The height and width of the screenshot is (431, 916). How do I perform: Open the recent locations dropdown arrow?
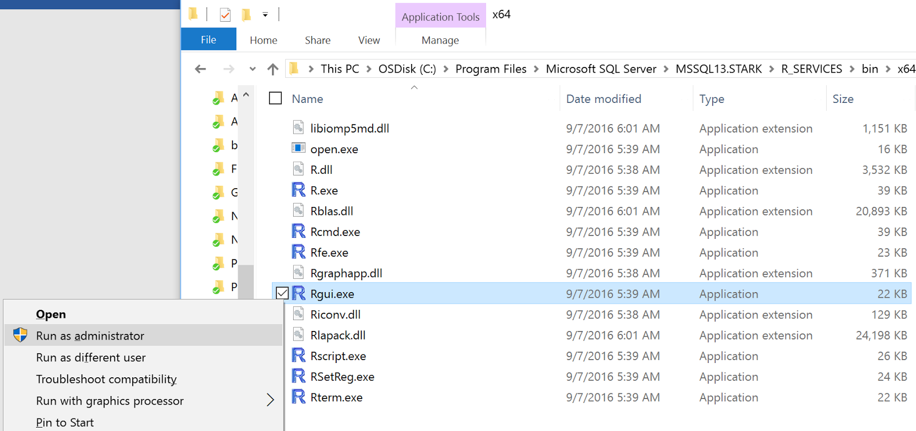252,69
